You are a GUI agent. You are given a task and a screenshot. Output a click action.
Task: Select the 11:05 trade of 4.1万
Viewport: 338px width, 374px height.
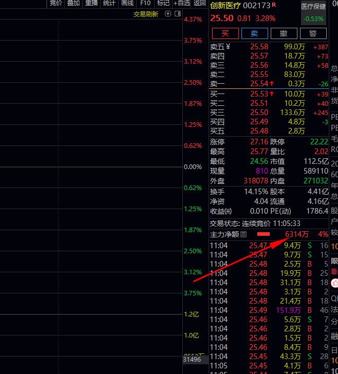click(x=269, y=366)
